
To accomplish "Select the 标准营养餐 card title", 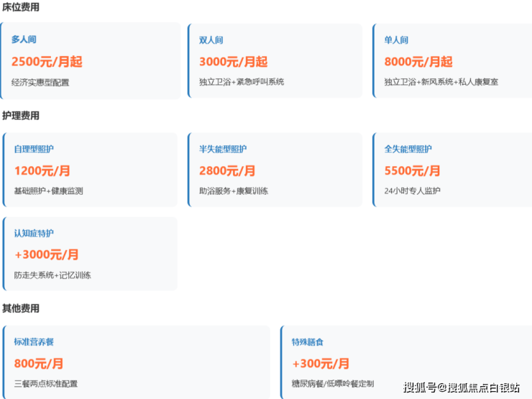I will [34, 342].
